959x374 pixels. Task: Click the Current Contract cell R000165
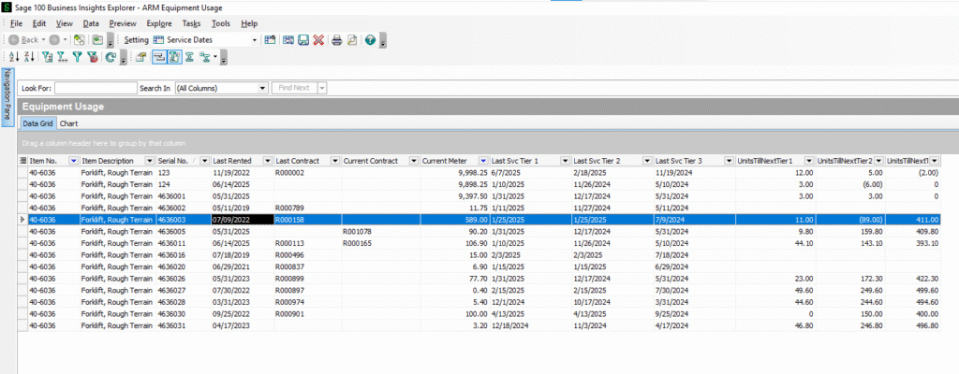click(357, 243)
